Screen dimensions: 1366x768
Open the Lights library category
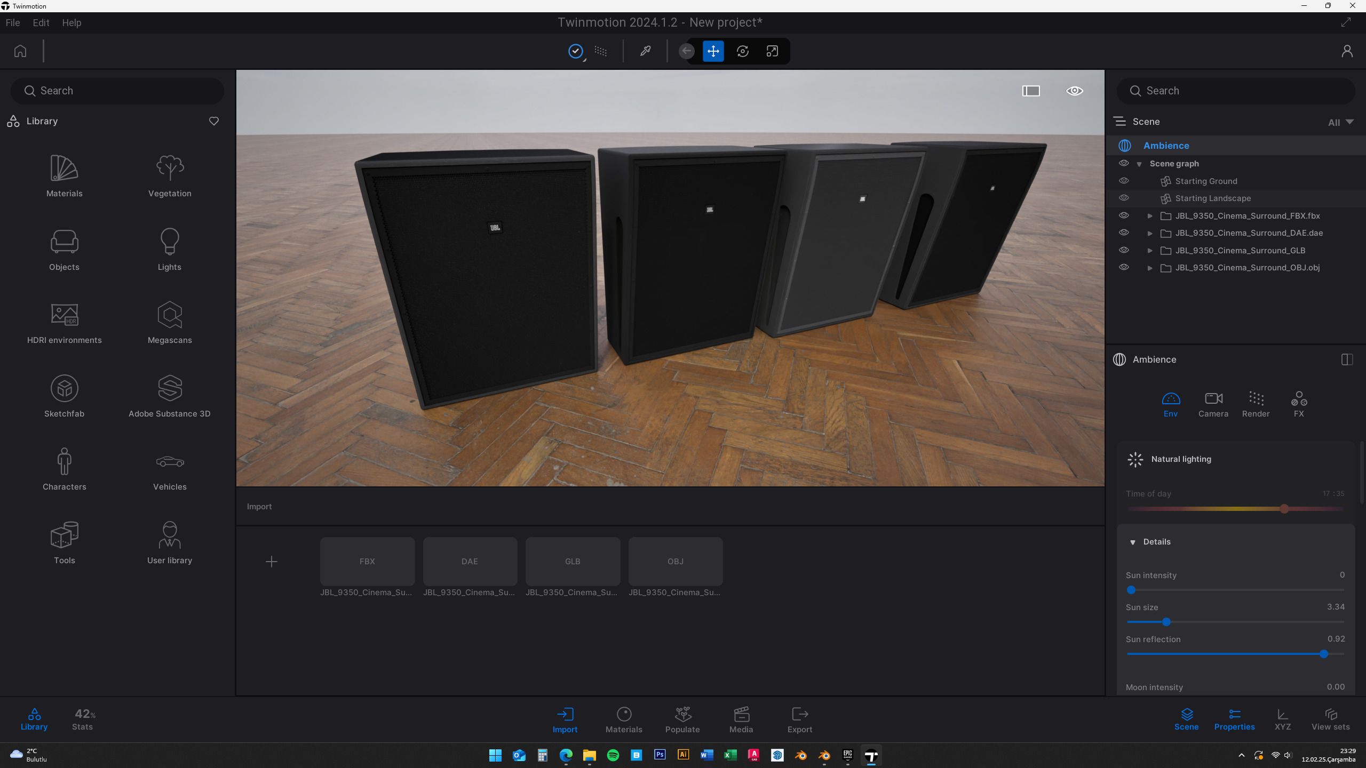pyautogui.click(x=170, y=250)
